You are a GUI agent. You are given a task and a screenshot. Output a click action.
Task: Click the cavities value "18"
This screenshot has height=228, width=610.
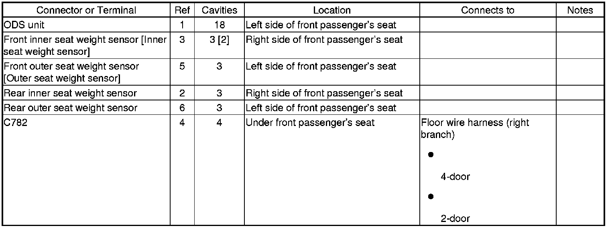(x=219, y=25)
